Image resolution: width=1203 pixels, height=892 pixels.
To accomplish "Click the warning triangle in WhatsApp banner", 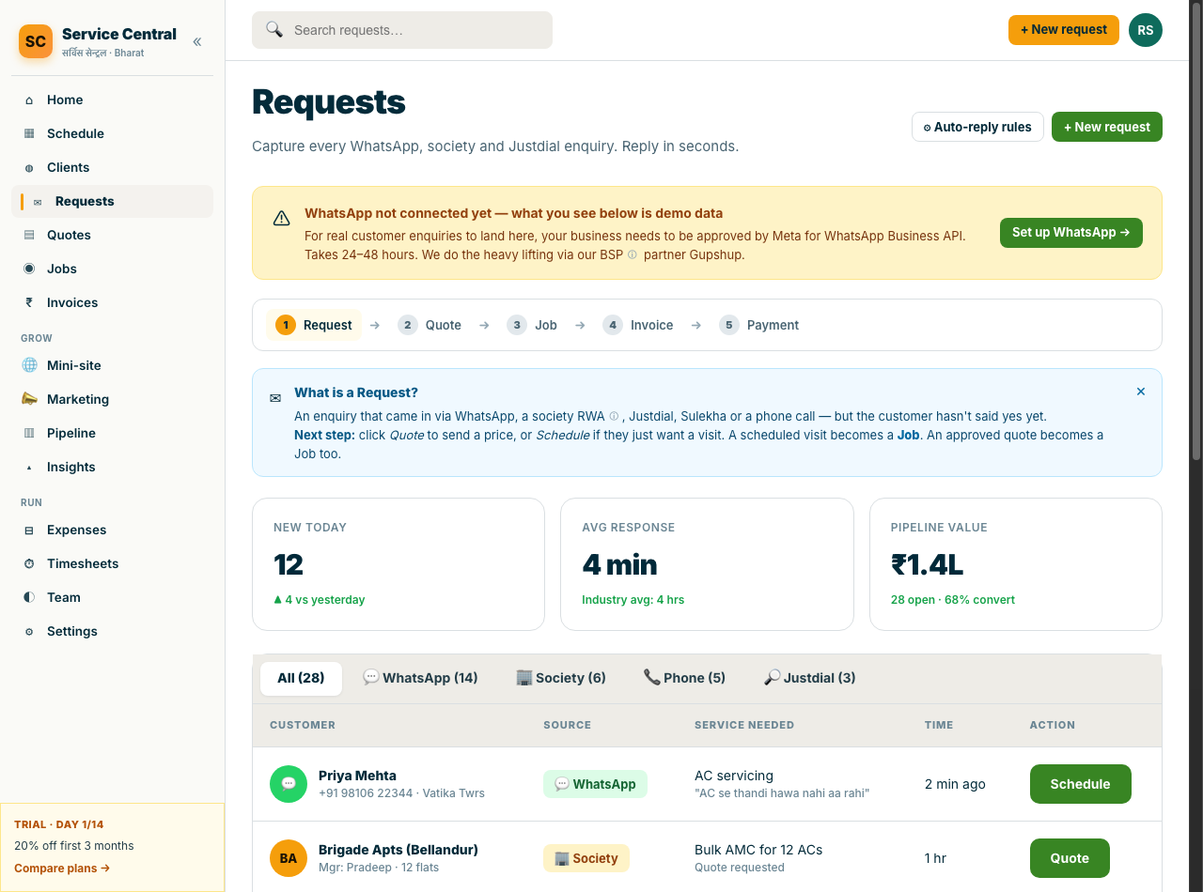I will [282, 219].
